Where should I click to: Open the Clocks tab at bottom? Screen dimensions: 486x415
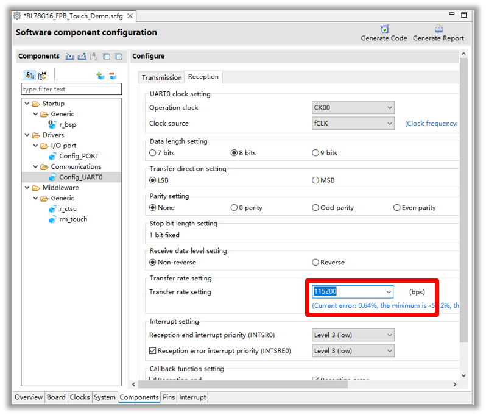80,397
